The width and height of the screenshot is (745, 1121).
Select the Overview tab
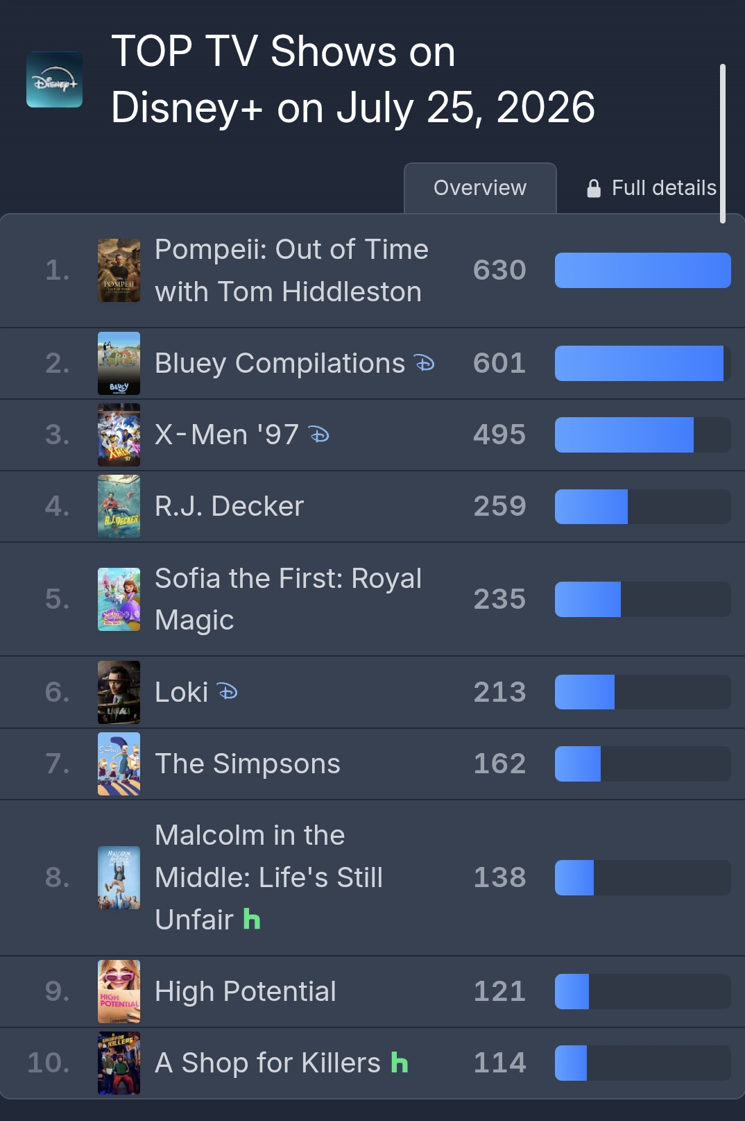click(480, 188)
